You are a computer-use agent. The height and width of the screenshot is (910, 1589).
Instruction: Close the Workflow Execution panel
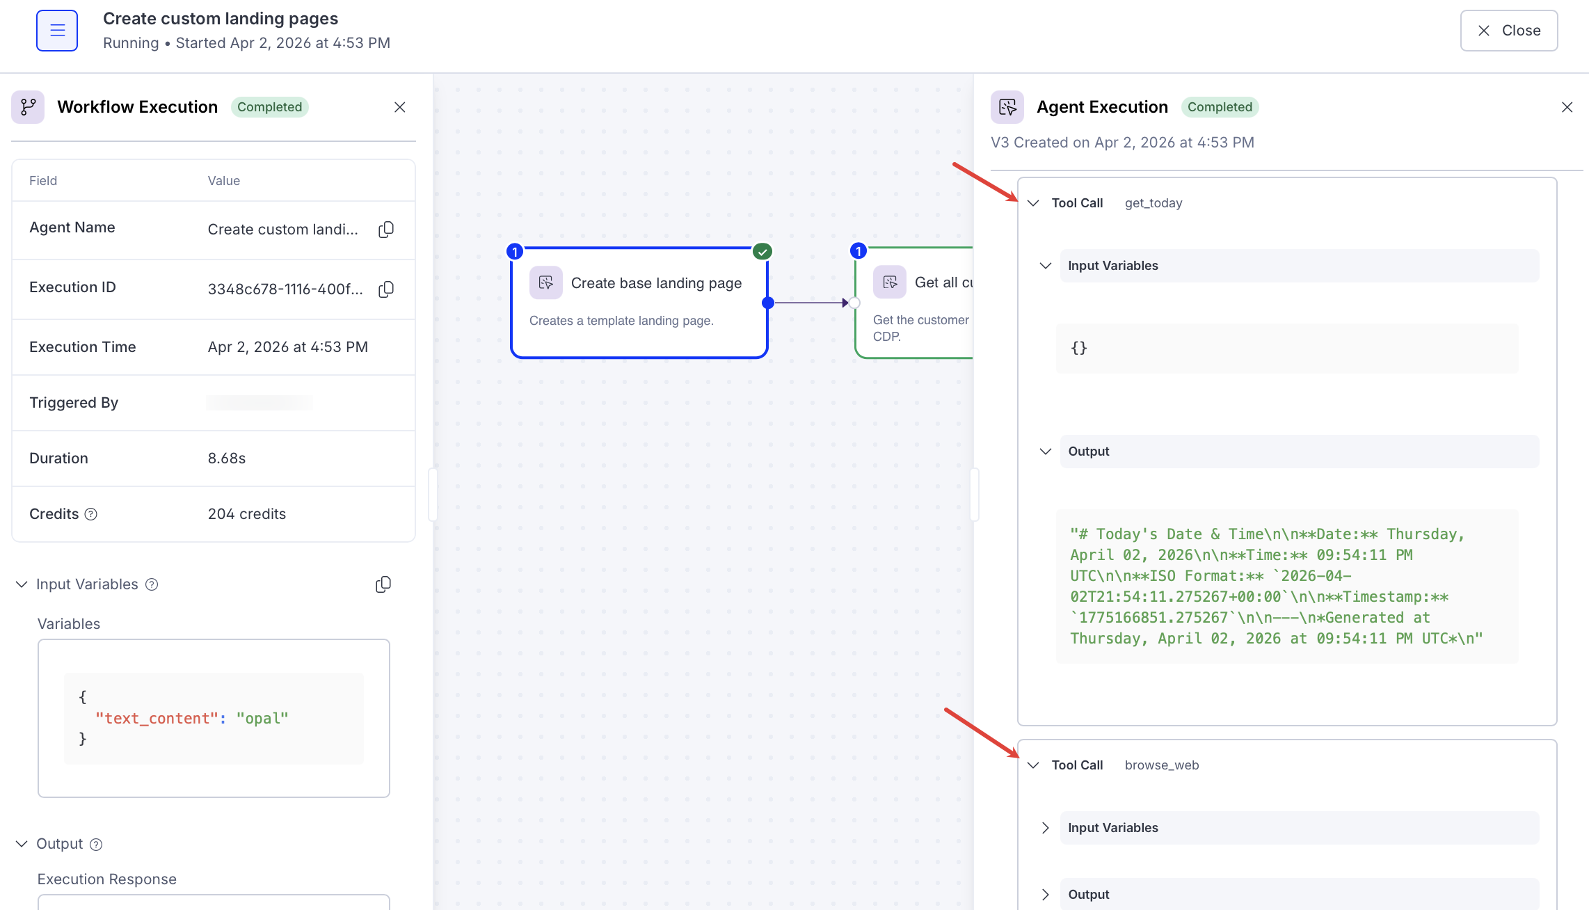pyautogui.click(x=399, y=106)
